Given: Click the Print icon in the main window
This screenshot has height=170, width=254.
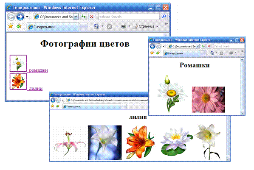Looking at the screenshot, I should (123, 26).
